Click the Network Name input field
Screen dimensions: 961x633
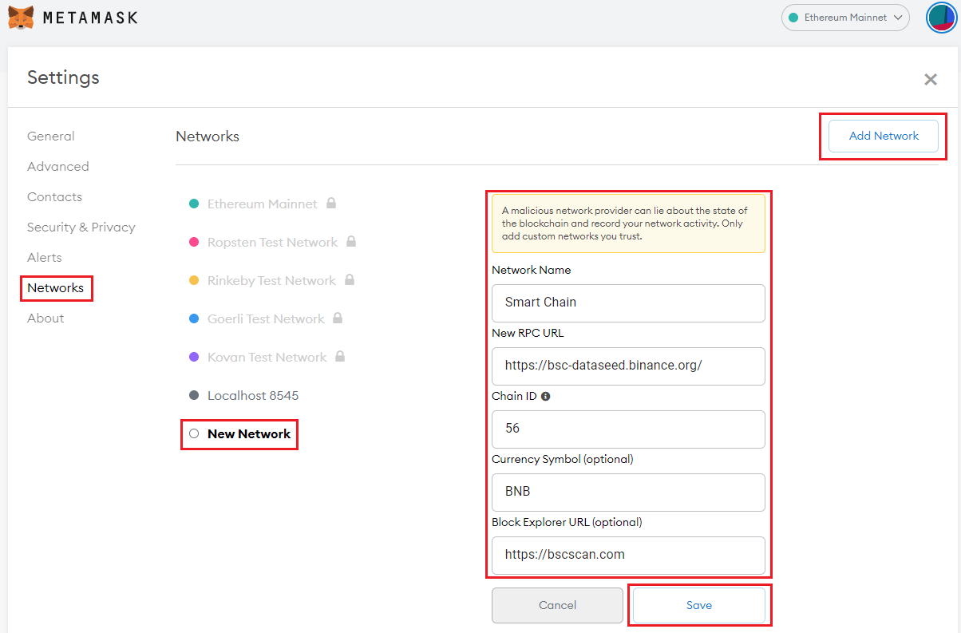click(x=628, y=303)
